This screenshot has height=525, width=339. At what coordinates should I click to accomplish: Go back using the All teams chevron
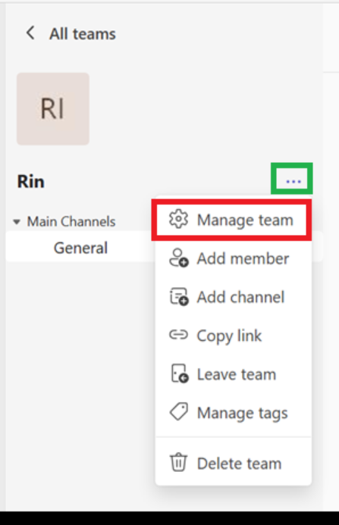pos(30,33)
